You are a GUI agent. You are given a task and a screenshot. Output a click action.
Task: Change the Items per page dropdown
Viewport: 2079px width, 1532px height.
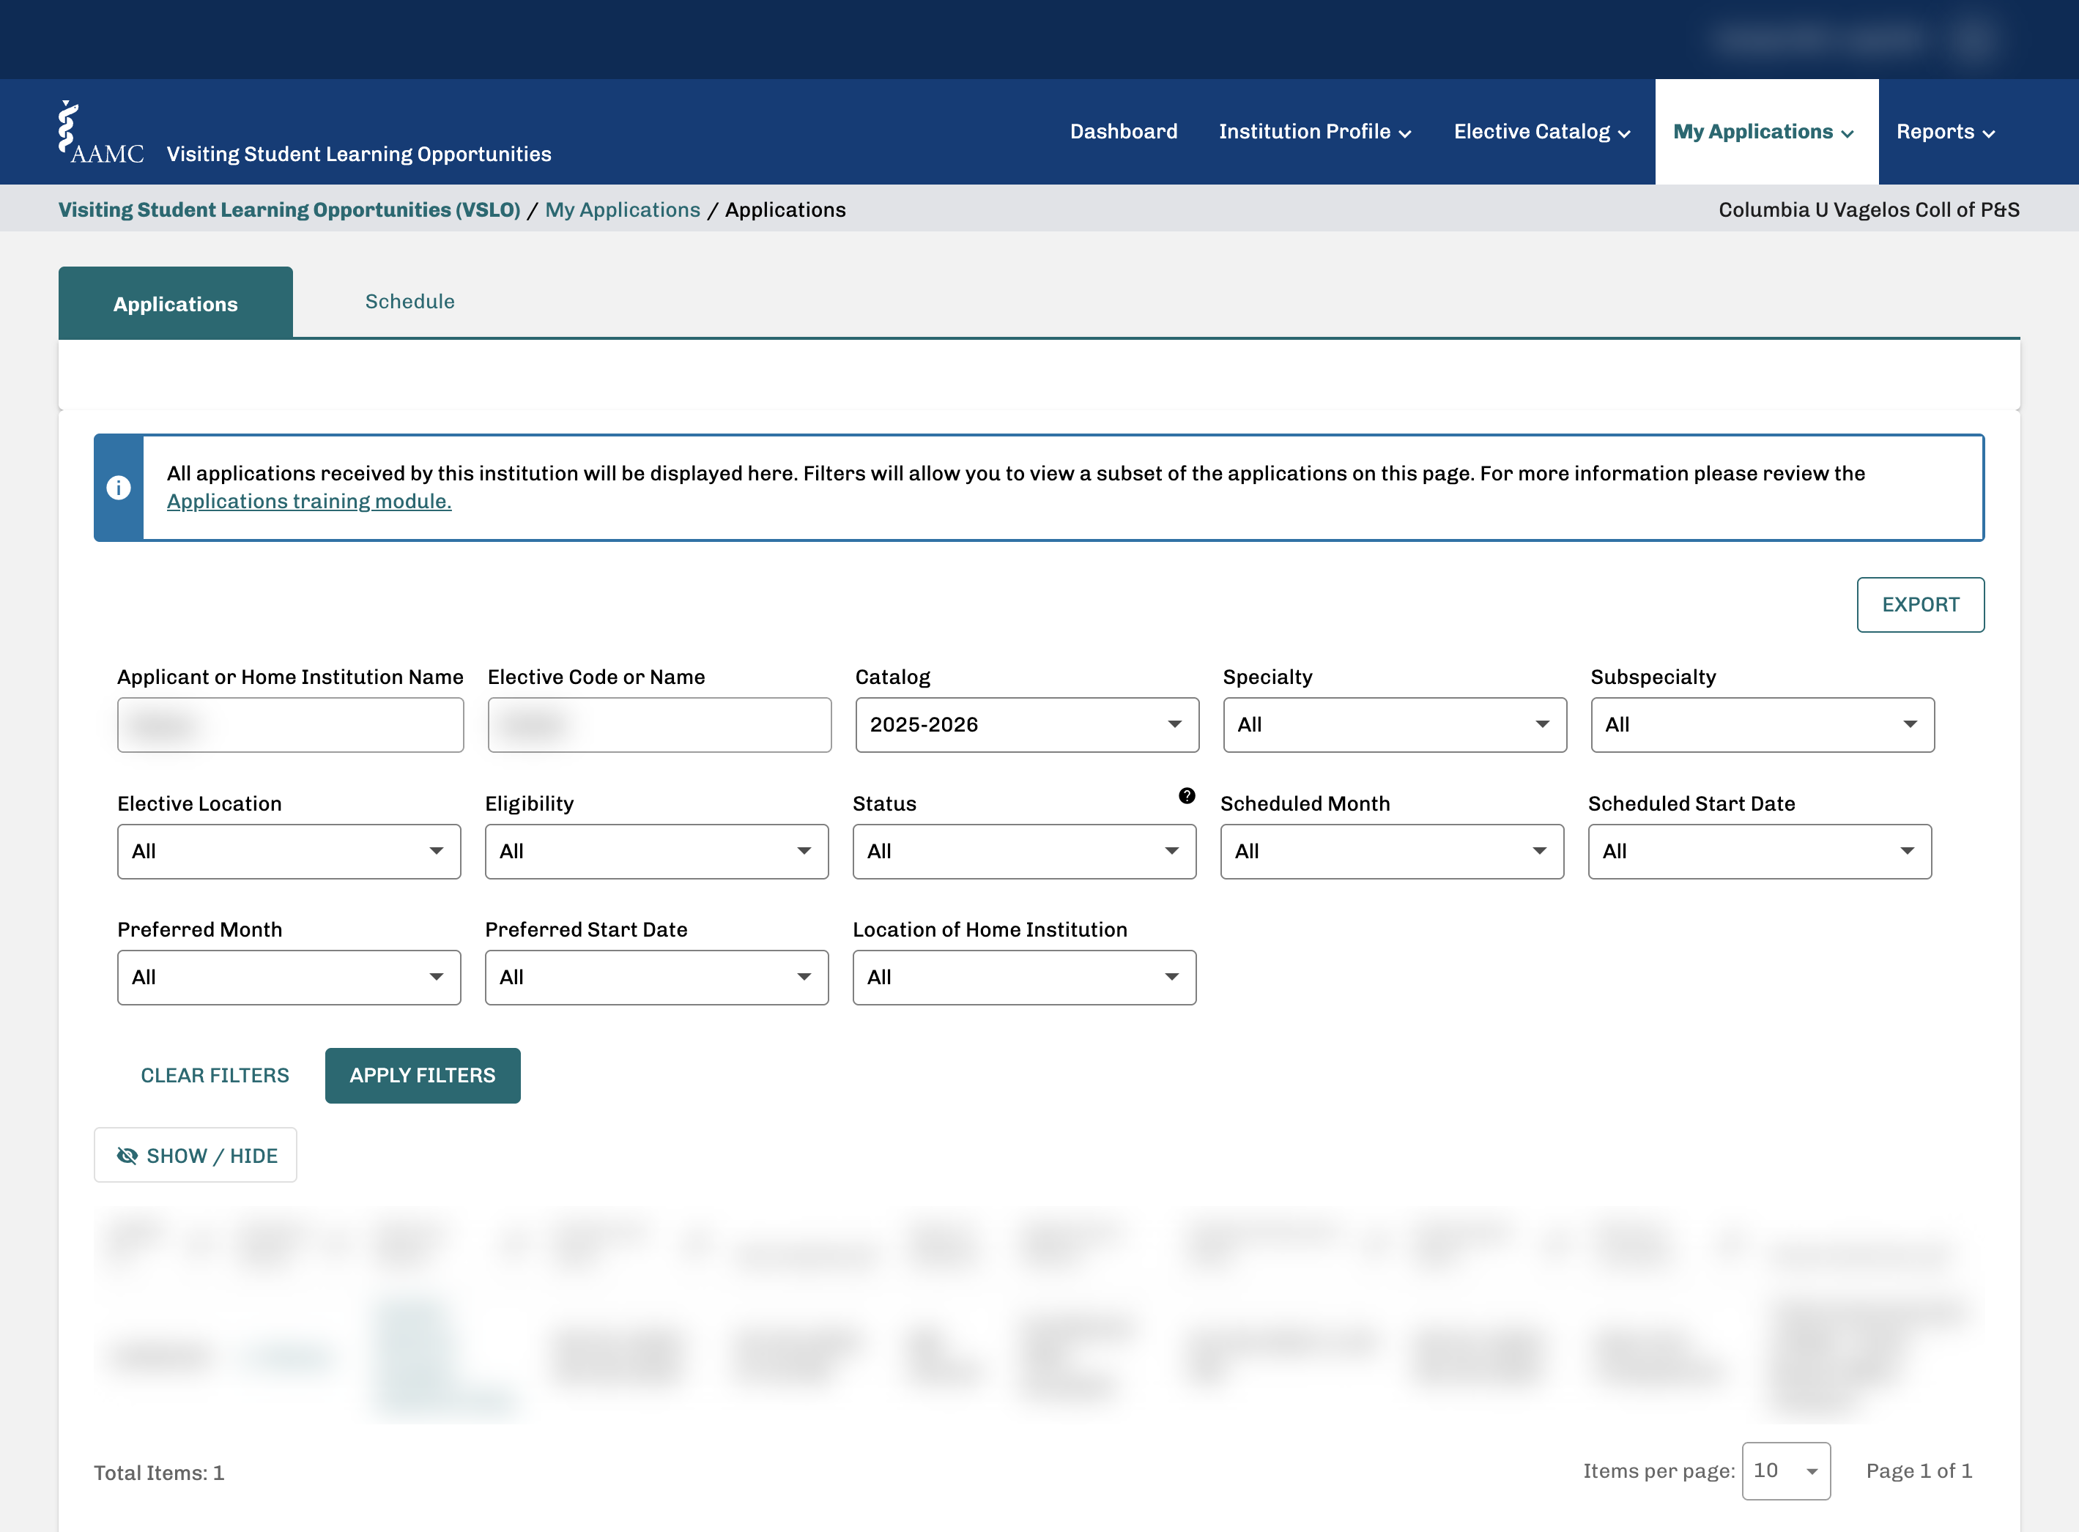click(1786, 1470)
